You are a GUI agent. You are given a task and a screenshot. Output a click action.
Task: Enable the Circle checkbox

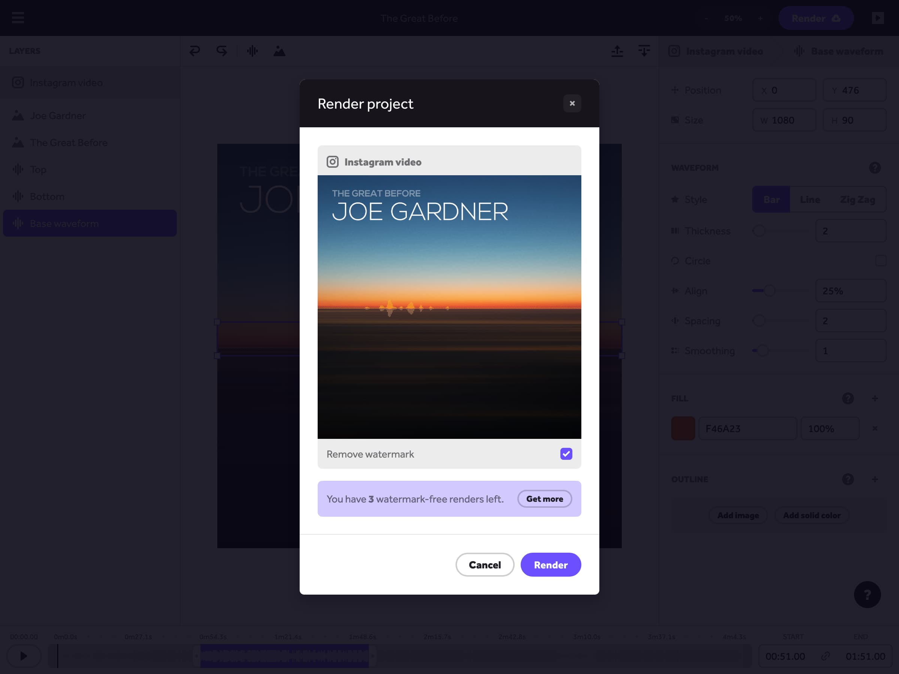(x=880, y=260)
